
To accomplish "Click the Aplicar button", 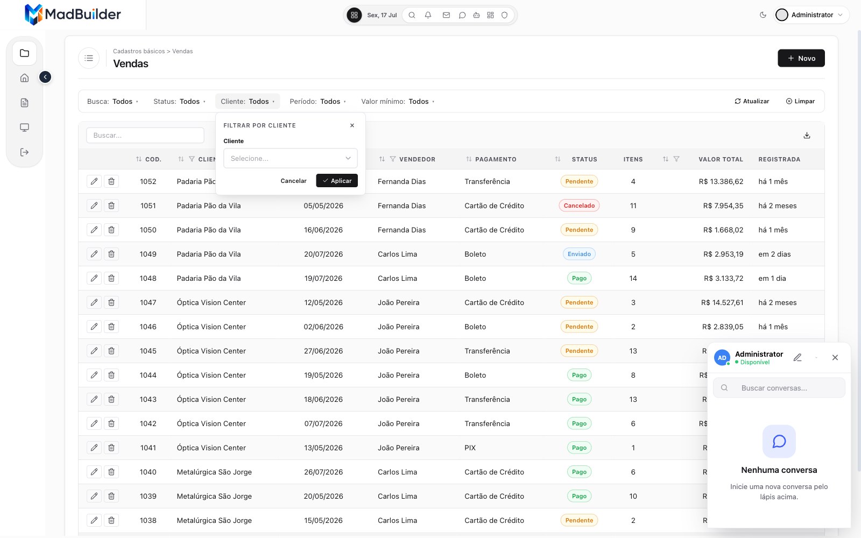I will click(x=337, y=181).
